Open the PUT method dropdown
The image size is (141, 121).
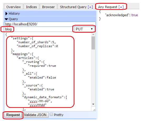coord(84,29)
